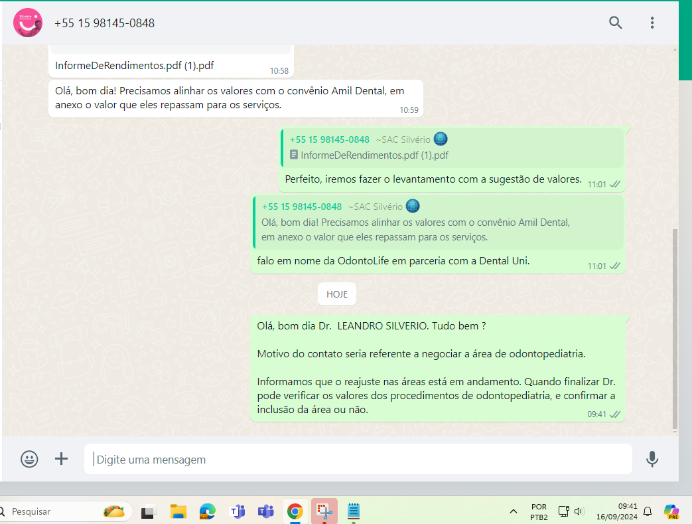Screen dimensions: 692x524
Task: Show hidden system tray icons
Action: click(x=514, y=511)
